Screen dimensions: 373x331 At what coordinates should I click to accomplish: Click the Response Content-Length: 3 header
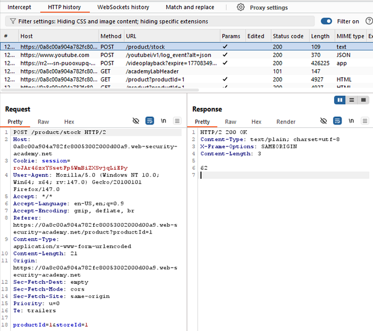tap(231, 154)
